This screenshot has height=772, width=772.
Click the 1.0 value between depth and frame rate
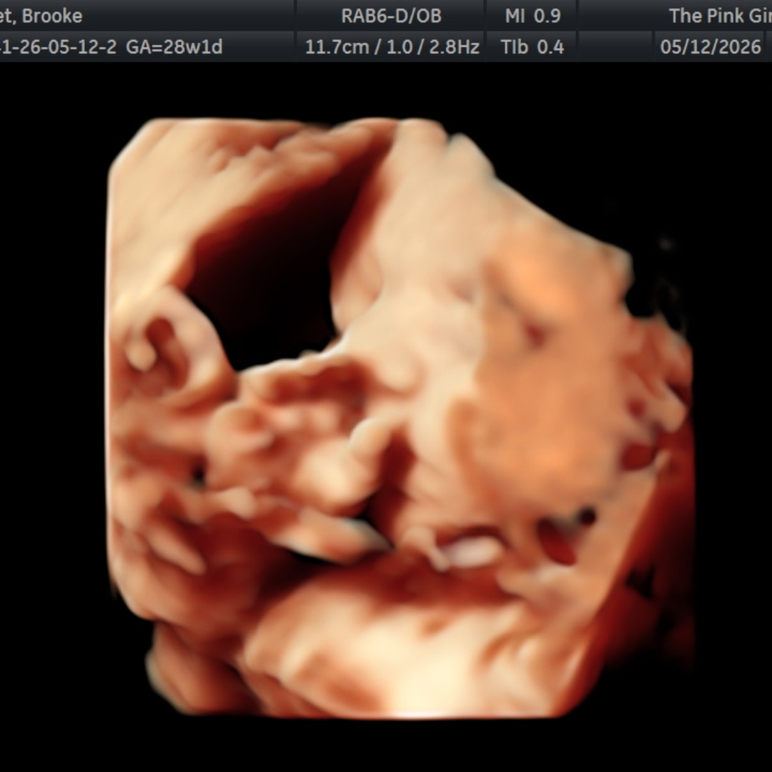(400, 47)
